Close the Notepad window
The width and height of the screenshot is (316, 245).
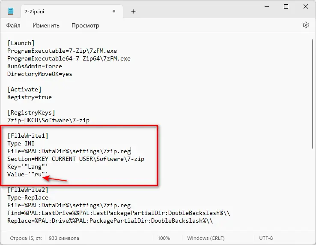click(x=306, y=6)
